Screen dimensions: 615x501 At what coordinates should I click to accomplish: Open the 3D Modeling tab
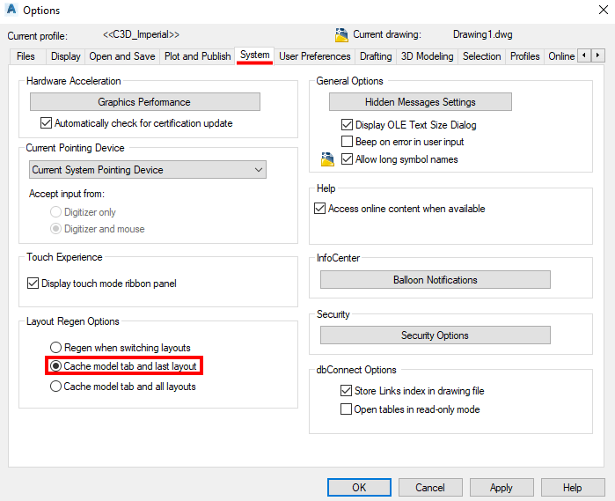pos(427,56)
